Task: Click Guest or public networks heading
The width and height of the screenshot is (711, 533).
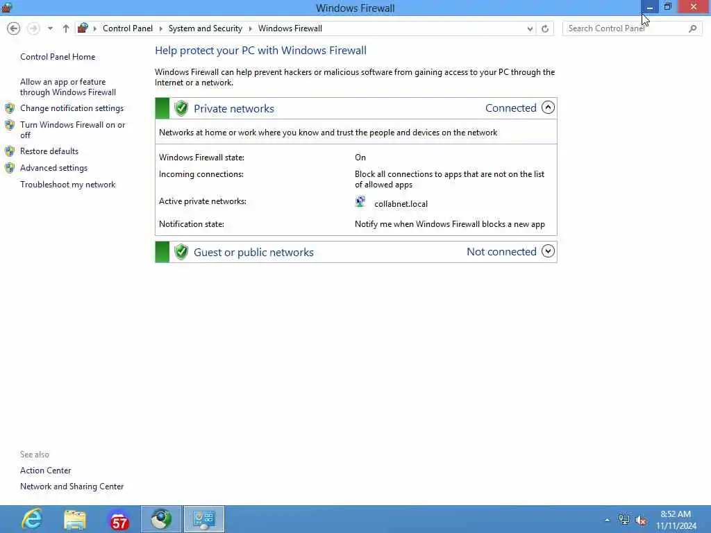Action: (253, 253)
